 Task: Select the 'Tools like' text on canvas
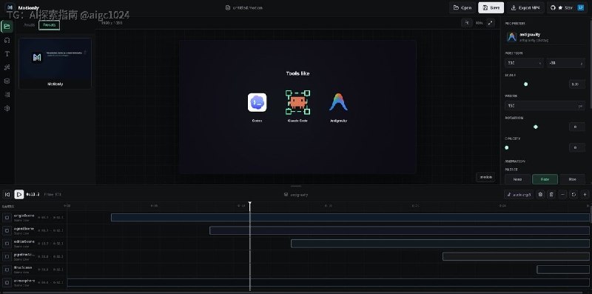(x=297, y=73)
